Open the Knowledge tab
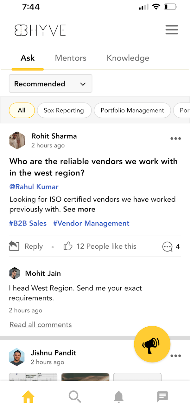The width and height of the screenshot is (190, 412). pyautogui.click(x=128, y=58)
